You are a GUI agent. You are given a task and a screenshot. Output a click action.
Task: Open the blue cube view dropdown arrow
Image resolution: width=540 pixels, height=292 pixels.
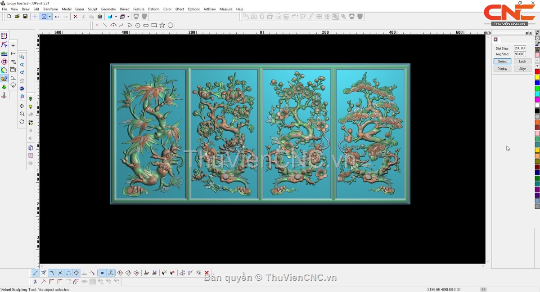115,17
